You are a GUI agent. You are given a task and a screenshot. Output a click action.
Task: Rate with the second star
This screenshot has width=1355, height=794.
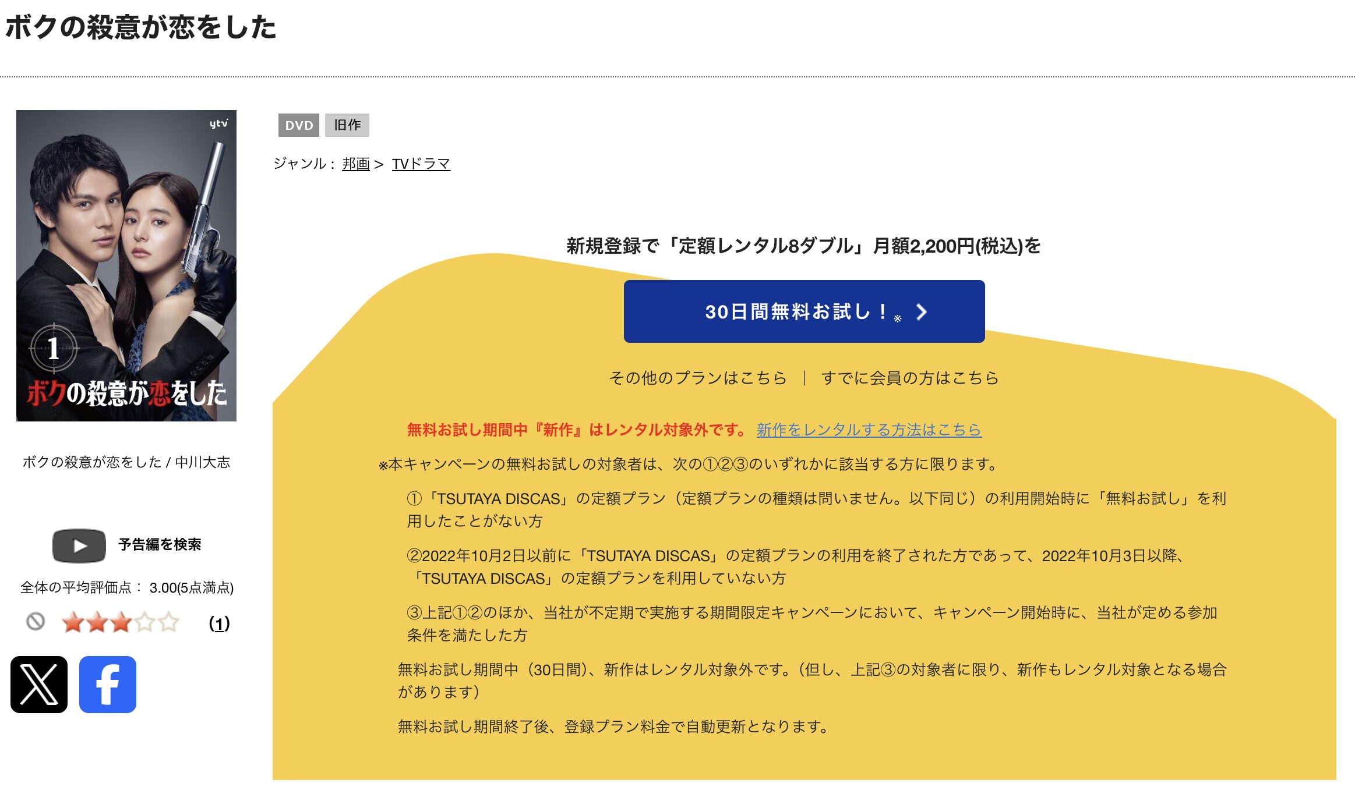pyautogui.click(x=97, y=622)
